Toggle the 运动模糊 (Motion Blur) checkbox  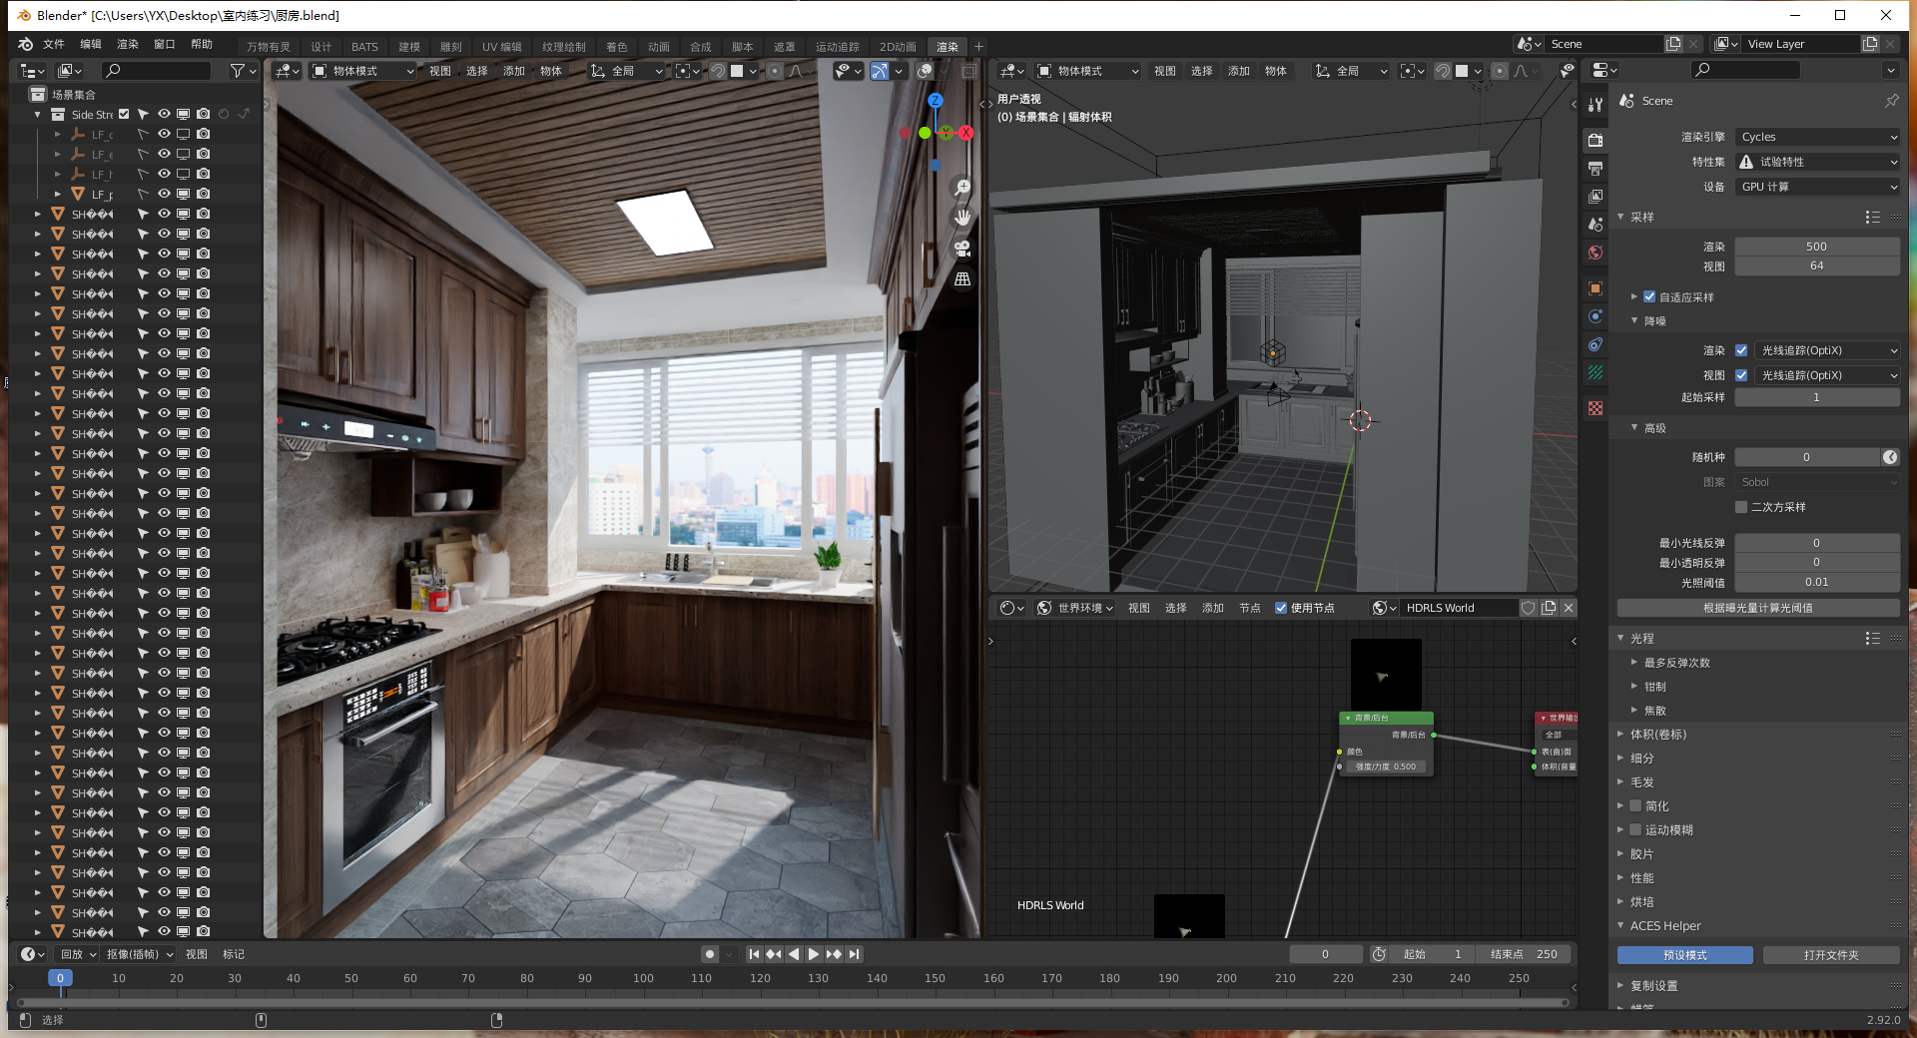pos(1635,829)
